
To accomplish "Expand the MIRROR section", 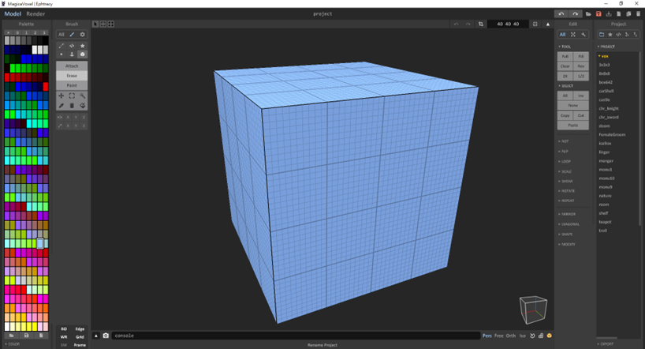I will (568, 214).
